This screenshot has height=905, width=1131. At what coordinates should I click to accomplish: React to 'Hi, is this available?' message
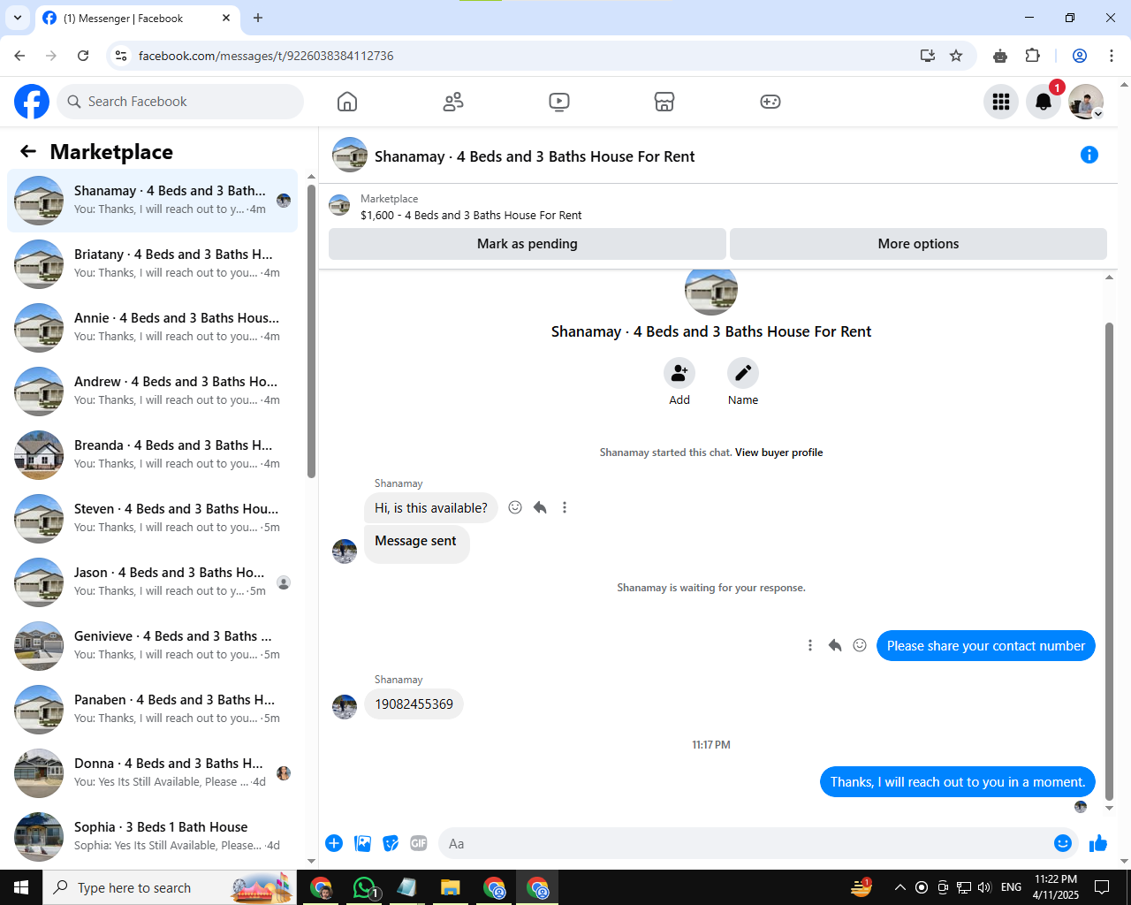click(515, 507)
